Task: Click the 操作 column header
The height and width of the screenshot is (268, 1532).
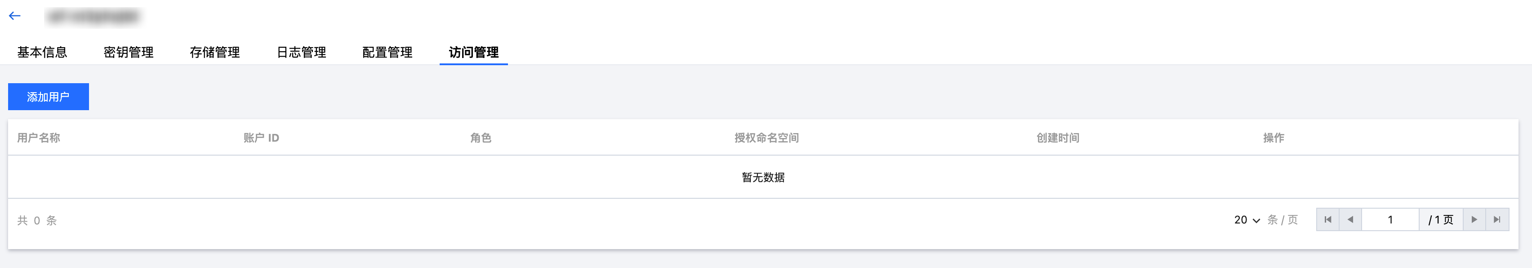Action: (x=1274, y=138)
